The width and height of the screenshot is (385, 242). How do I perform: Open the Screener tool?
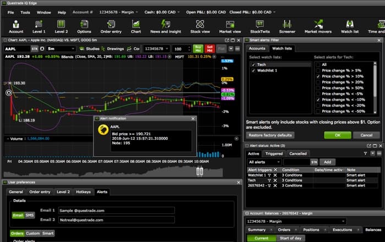pyautogui.click(x=287, y=27)
